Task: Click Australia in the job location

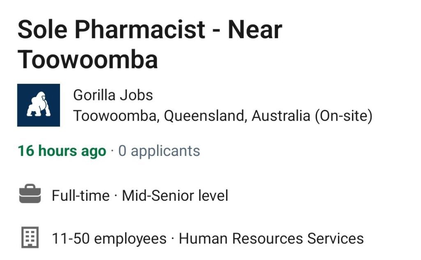Action: [x=281, y=116]
